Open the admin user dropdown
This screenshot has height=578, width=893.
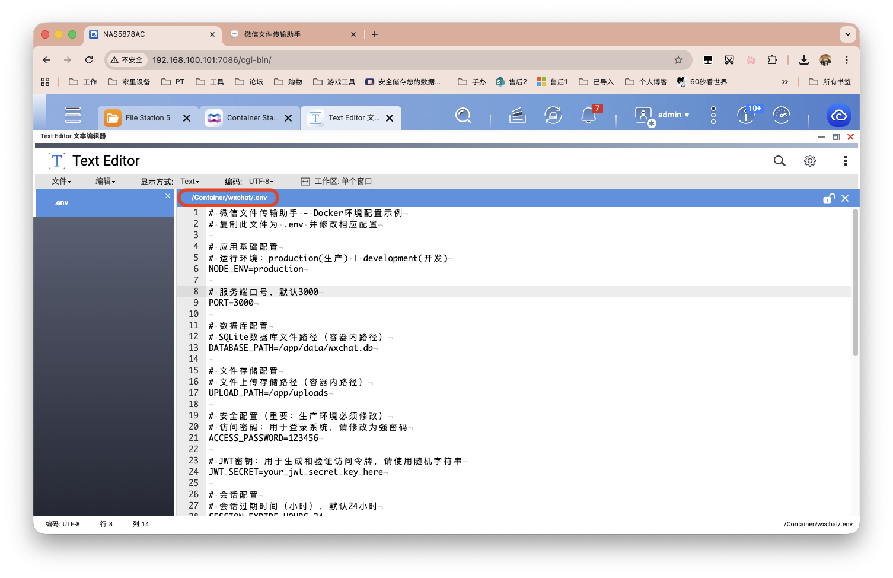click(670, 115)
